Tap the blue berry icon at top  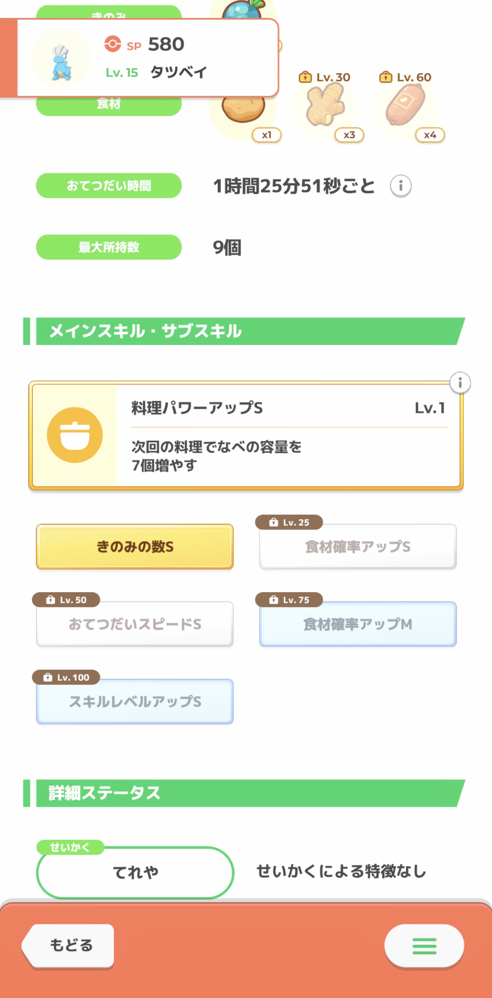click(243, 10)
